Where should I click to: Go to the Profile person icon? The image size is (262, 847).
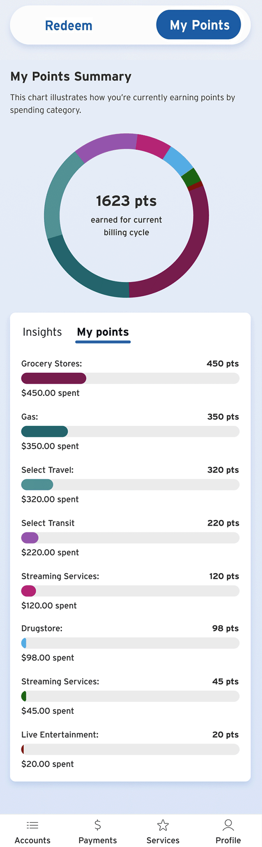pyautogui.click(x=228, y=825)
